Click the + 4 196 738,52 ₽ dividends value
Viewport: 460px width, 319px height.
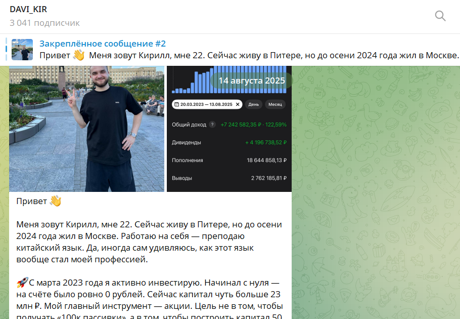pos(266,142)
